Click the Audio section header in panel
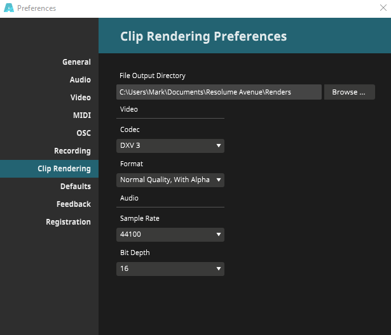391x335 pixels. 129,198
